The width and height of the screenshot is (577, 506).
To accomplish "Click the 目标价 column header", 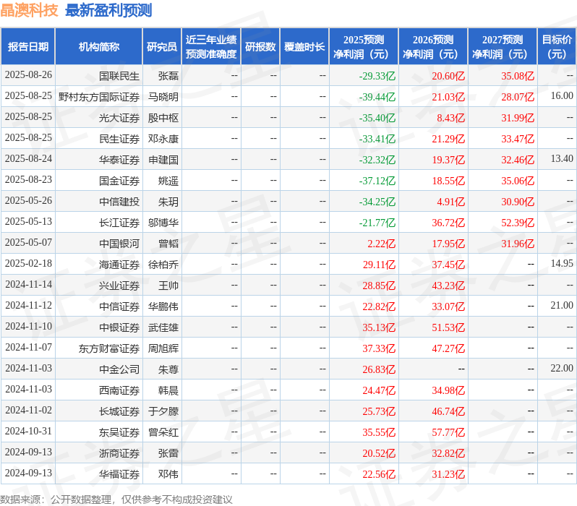I will 557,47.
